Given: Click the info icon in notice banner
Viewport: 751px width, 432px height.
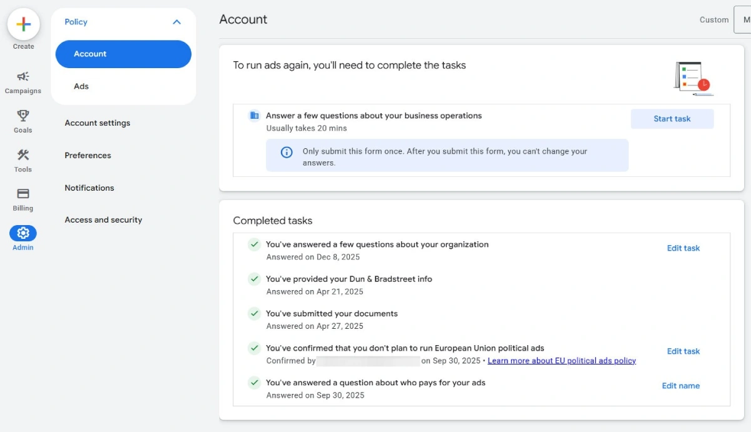Looking at the screenshot, I should pos(287,152).
